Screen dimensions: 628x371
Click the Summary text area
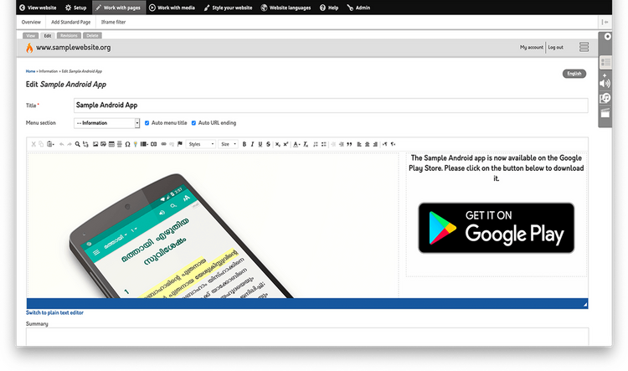[307, 337]
